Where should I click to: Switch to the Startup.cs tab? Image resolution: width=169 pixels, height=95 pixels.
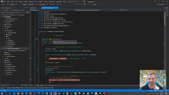coord(34,8)
